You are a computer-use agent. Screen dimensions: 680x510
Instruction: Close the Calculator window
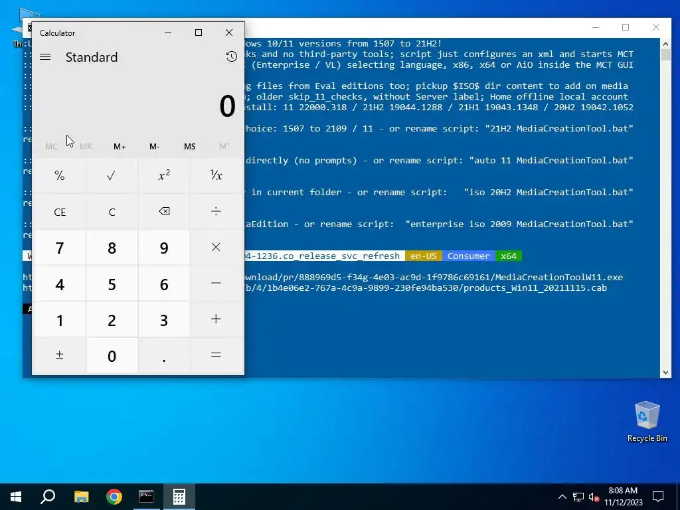229,33
